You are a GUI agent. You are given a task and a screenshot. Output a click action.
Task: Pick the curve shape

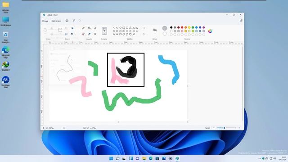tap(117, 28)
